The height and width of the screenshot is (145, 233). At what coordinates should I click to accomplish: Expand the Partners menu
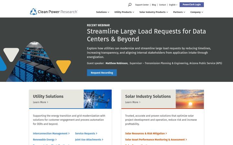(179, 12)
